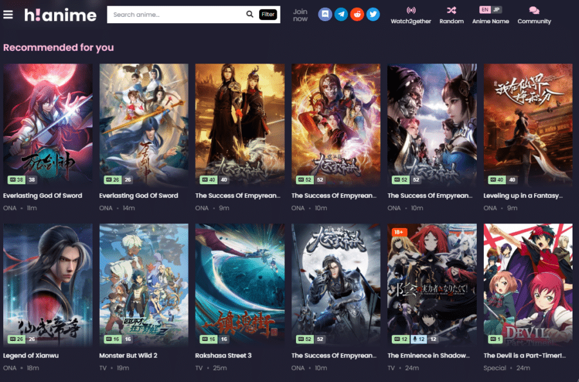Viewport: 579px width, 382px height.
Task: Open Monster But Wild 2 title
Action: [x=128, y=356]
